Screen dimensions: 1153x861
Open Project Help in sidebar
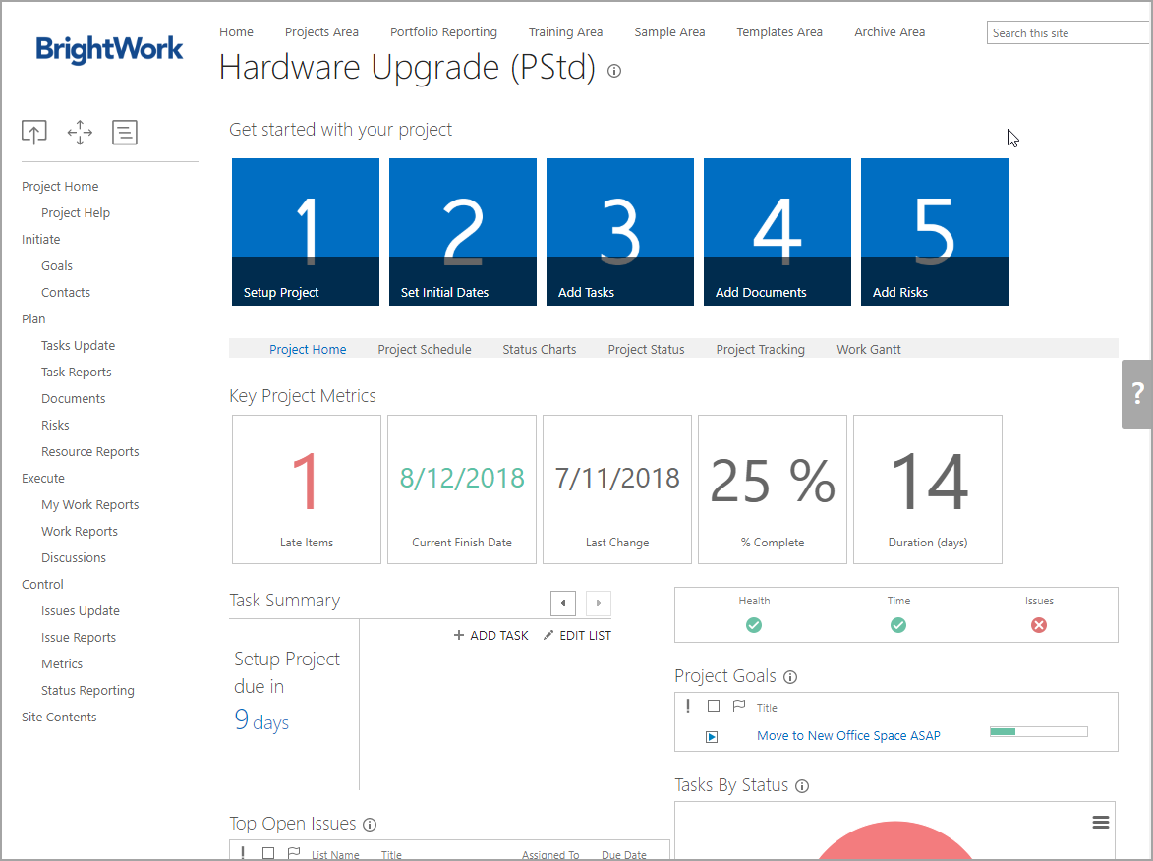pyautogui.click(x=75, y=212)
